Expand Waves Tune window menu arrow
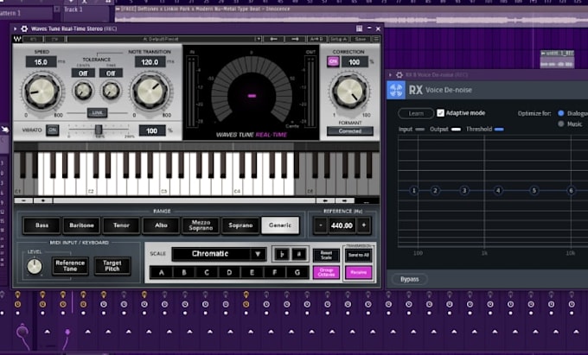Viewport: 588px width, 355px height. point(16,29)
